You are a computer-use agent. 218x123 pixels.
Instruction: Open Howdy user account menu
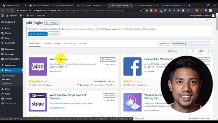202,16
